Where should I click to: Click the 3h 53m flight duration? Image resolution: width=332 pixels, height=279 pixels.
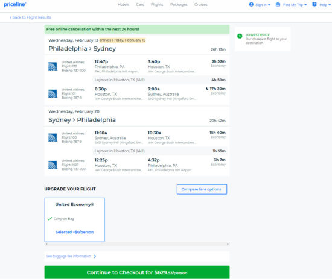[x=219, y=61]
